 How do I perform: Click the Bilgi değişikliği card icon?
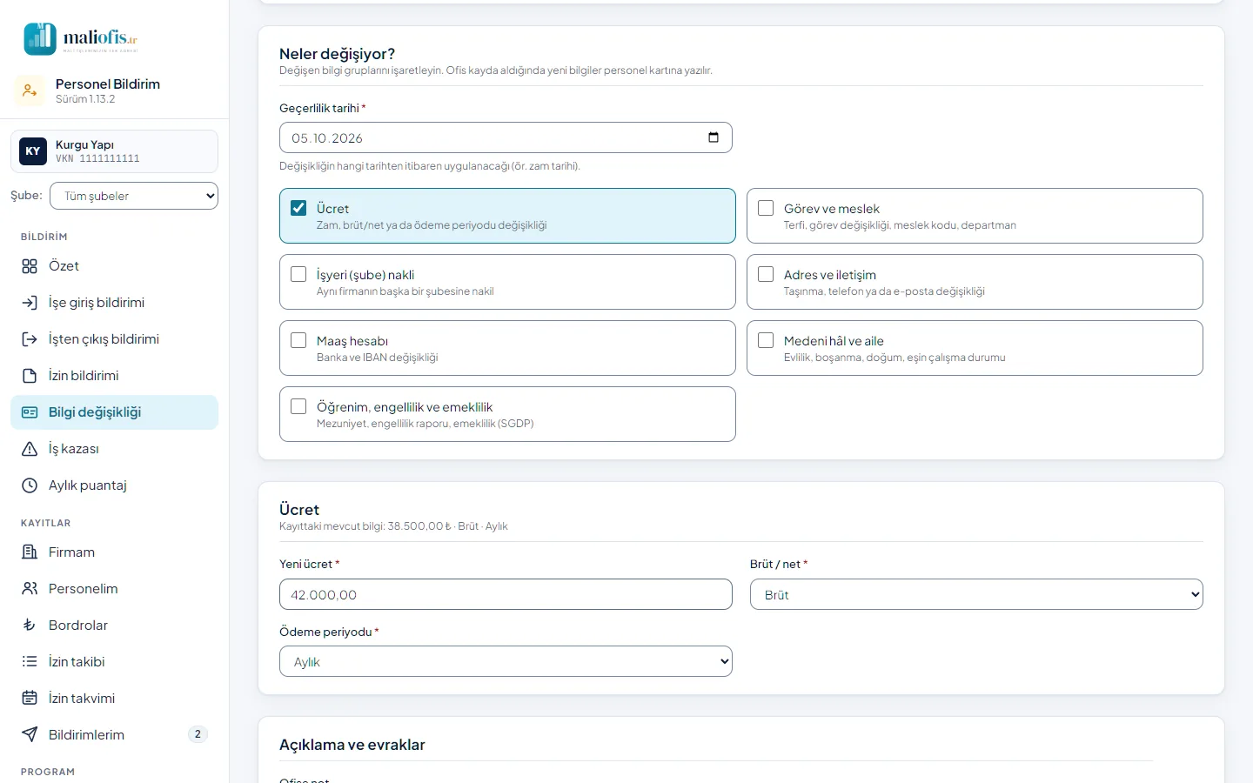click(x=30, y=412)
